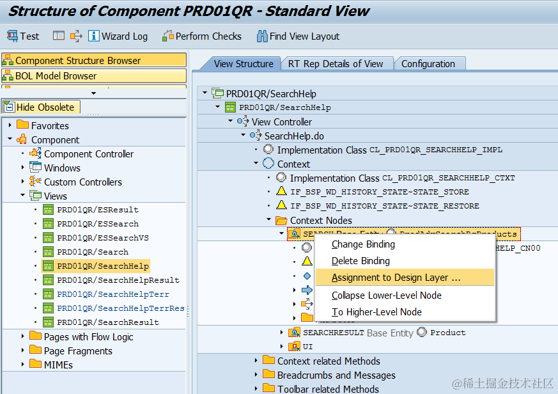Click the Find View Layout binoculars icon
Screen dimensions: 558x394
(x=262, y=36)
